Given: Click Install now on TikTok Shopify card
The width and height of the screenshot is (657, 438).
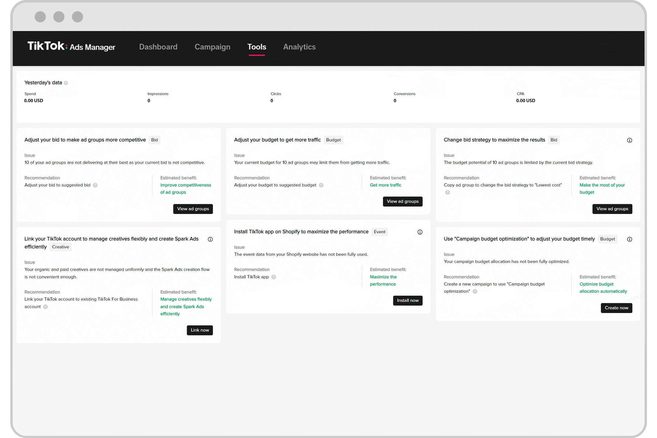Looking at the screenshot, I should pyautogui.click(x=408, y=300).
